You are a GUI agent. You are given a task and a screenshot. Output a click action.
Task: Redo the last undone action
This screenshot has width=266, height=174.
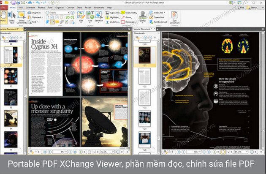coord(44,3)
